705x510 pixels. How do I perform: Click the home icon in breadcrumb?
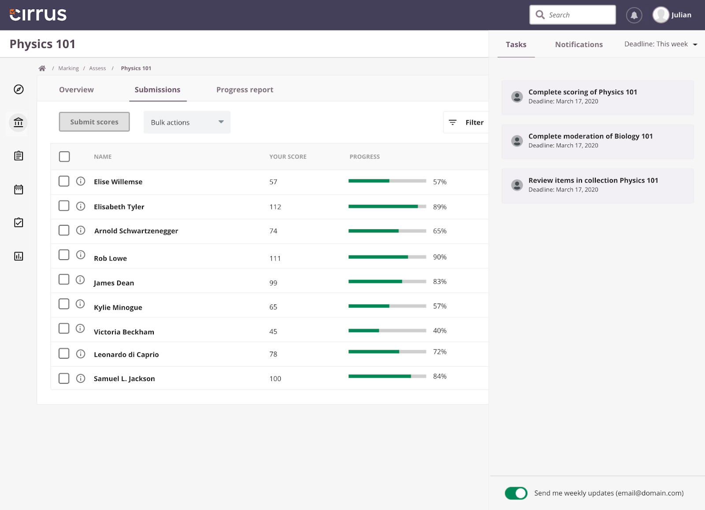point(42,68)
